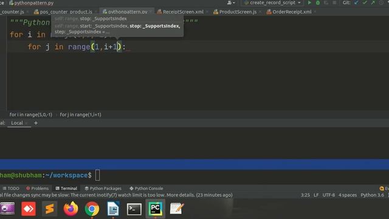Open the Python Console tool window

(146, 189)
